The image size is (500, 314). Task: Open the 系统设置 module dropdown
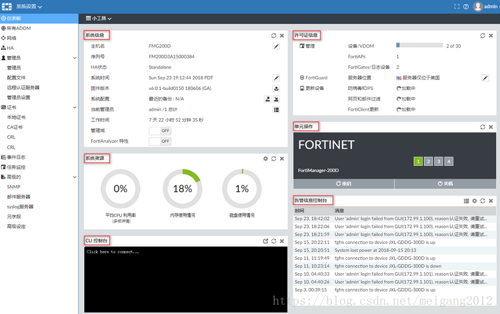pyautogui.click(x=29, y=7)
